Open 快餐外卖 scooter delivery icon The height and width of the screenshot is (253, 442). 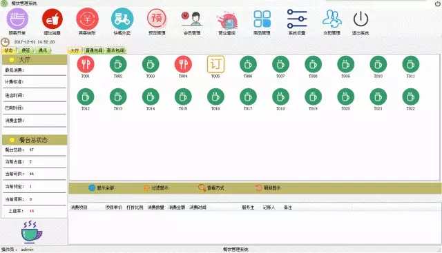[x=122, y=19]
